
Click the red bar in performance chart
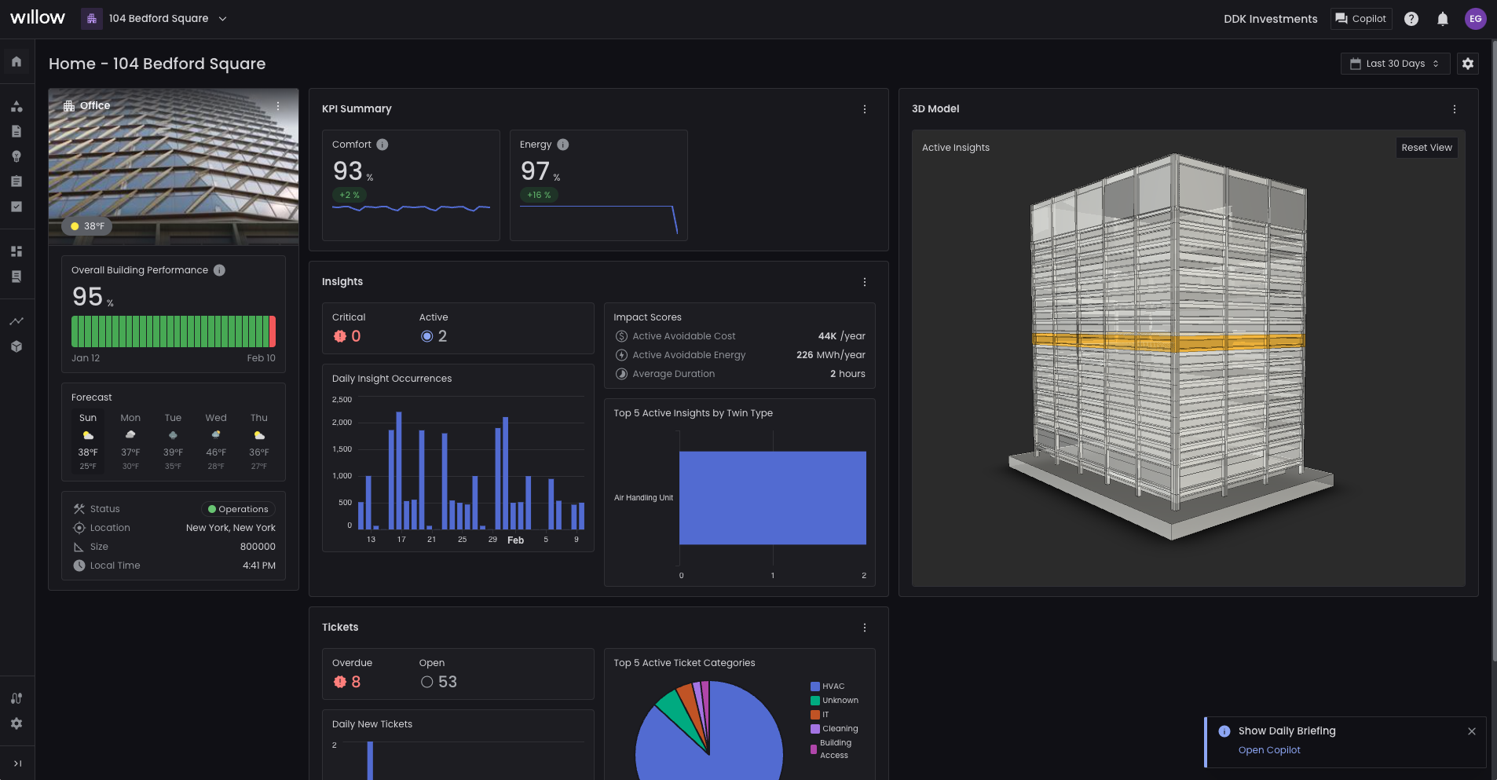point(273,331)
